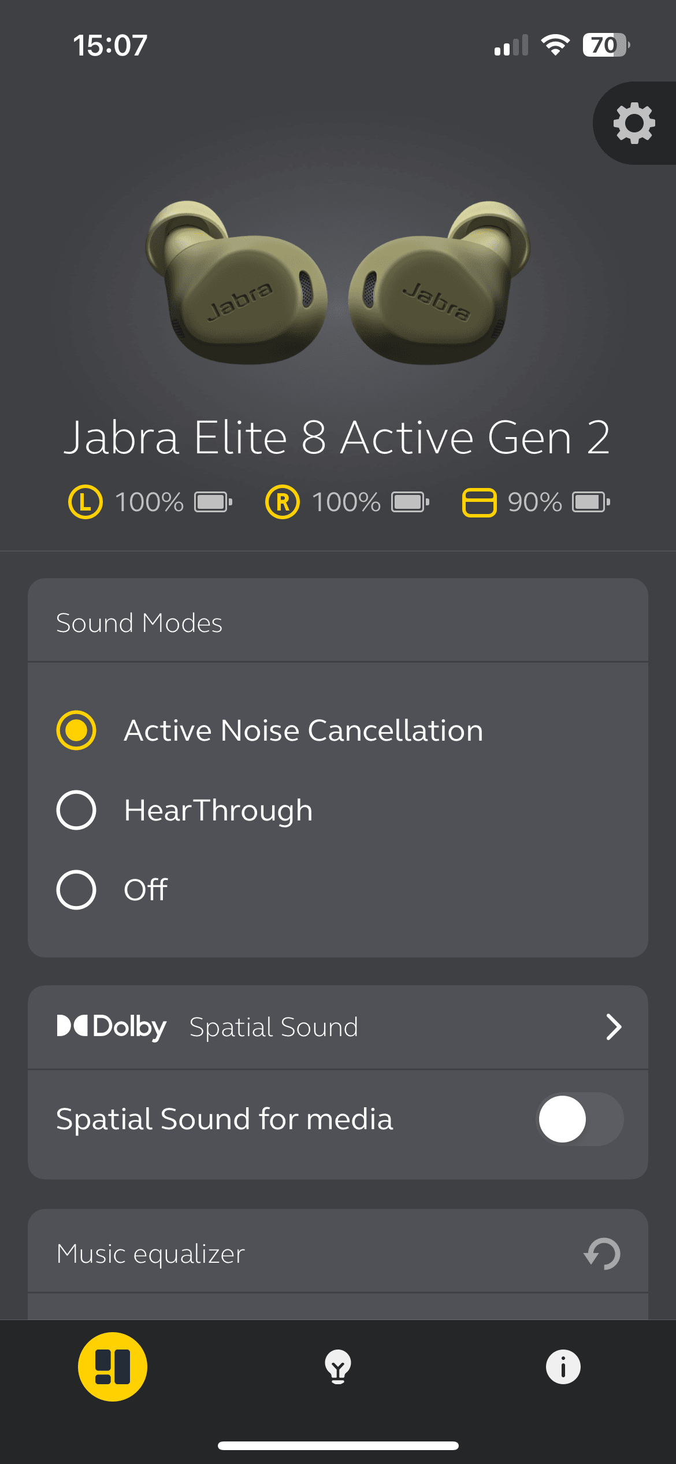This screenshot has height=1464, width=676.
Task: Tap the iOS battery status indicator
Action: (x=606, y=45)
